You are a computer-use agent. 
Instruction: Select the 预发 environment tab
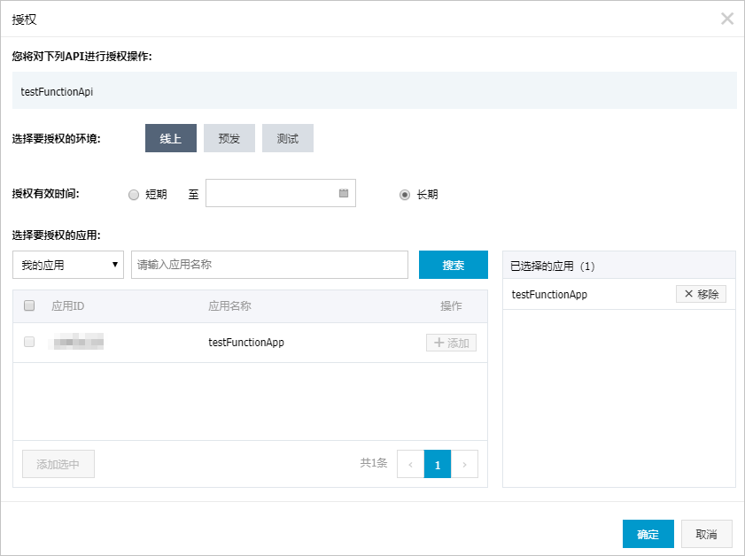coord(229,138)
